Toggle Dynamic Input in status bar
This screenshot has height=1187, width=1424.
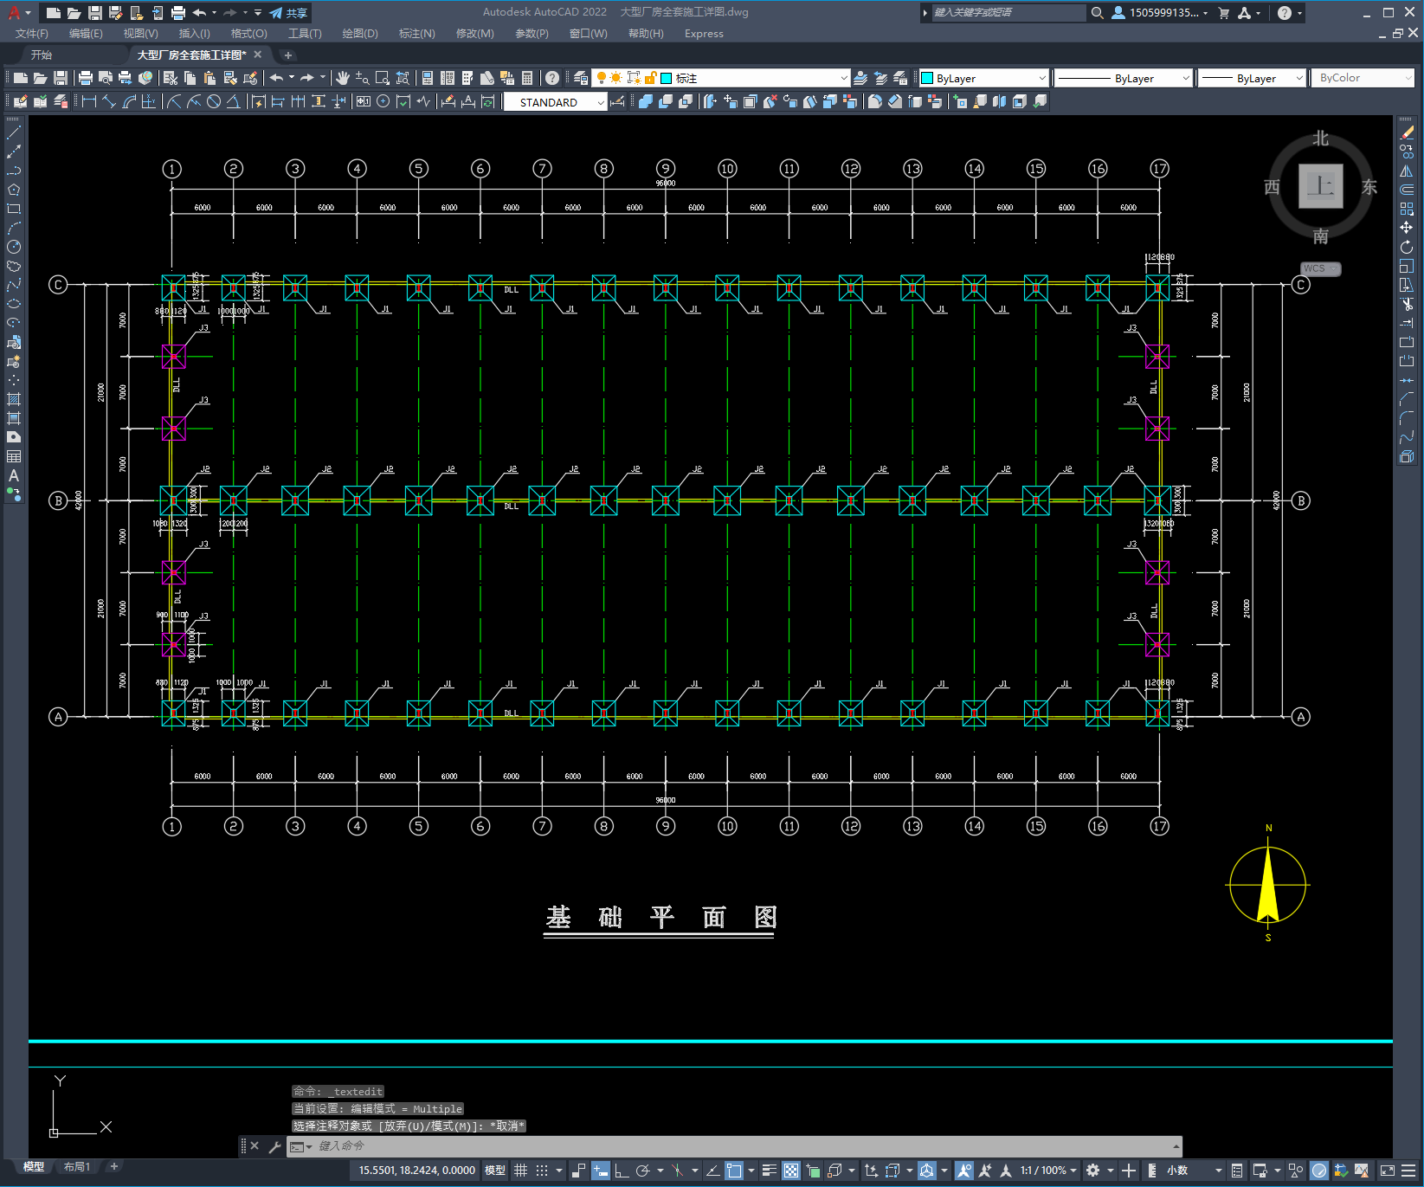point(601,1171)
